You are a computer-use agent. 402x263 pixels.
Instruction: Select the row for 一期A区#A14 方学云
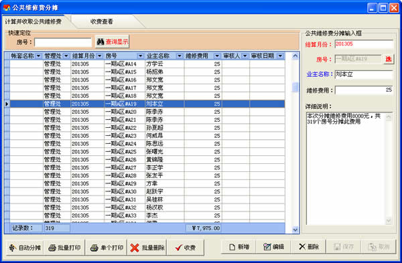[x=147, y=64]
